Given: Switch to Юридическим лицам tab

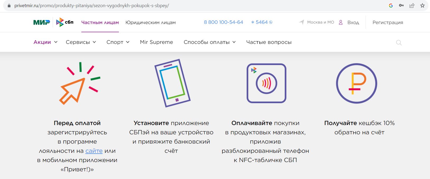Looking at the screenshot, I should pyautogui.click(x=151, y=22).
